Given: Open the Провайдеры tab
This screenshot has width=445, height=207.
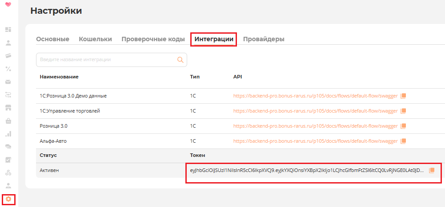Looking at the screenshot, I should coord(264,39).
